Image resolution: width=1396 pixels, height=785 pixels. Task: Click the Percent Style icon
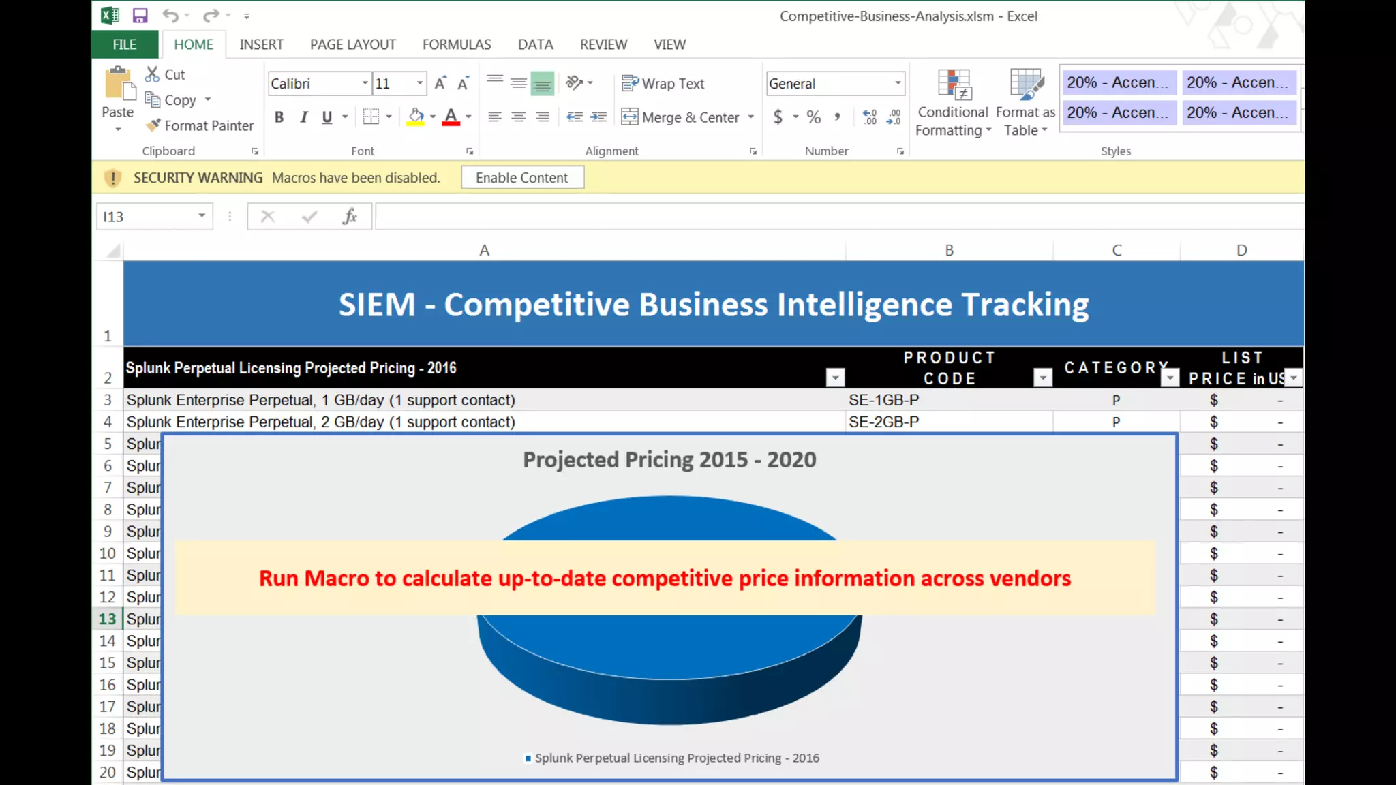click(x=813, y=117)
